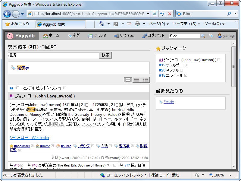Open a new blank tab
241x181 pixels.
tap(90, 25)
